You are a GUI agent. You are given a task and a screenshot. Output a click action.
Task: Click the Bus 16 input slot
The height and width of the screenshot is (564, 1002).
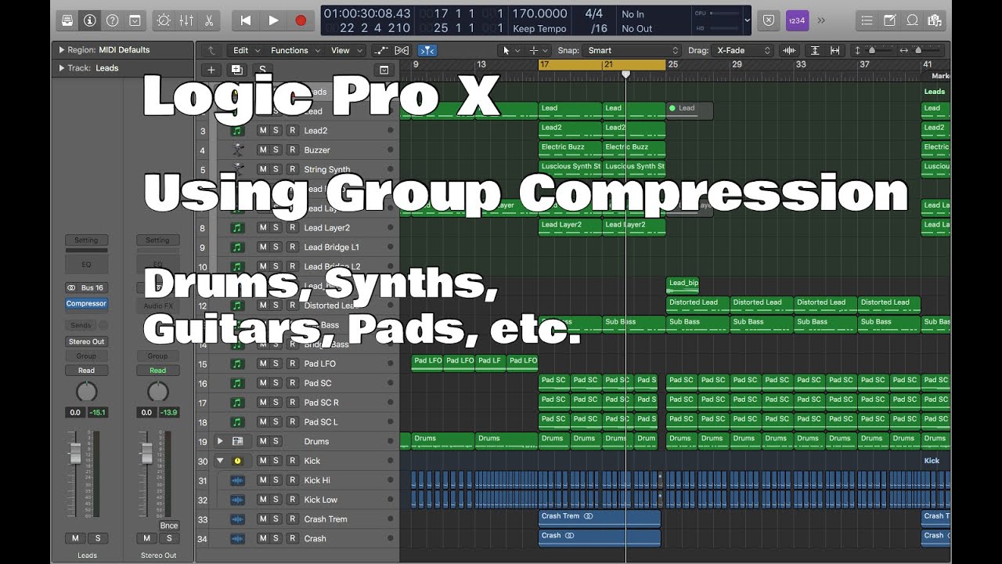coord(86,287)
